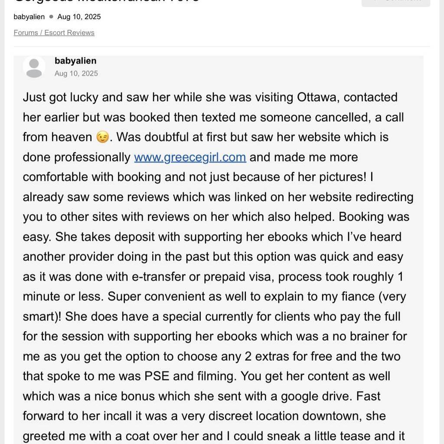Click the cut-off thread title heading
444x444 pixels.
(107, 1)
